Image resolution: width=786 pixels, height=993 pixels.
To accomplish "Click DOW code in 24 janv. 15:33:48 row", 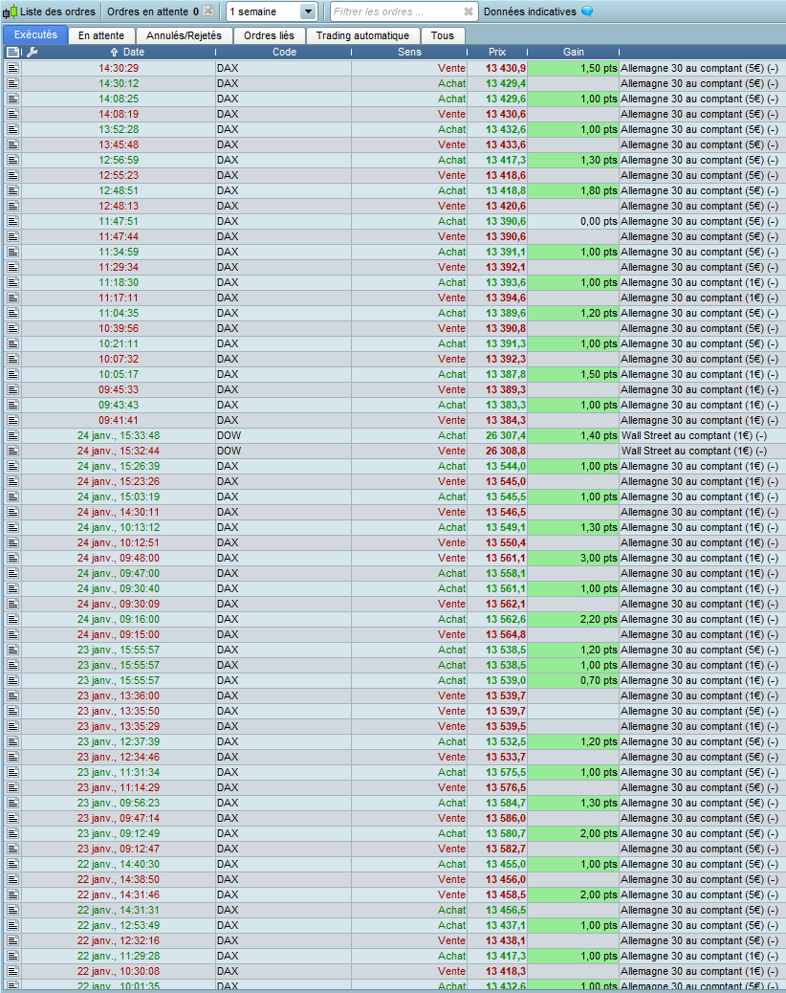I will [229, 435].
